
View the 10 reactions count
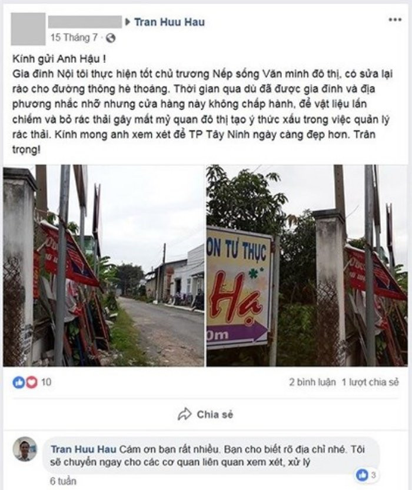tap(46, 382)
